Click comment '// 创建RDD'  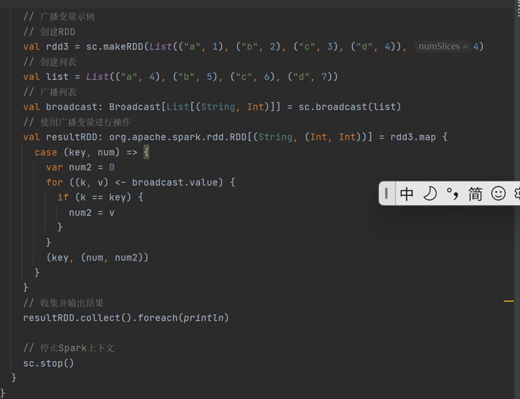point(49,32)
